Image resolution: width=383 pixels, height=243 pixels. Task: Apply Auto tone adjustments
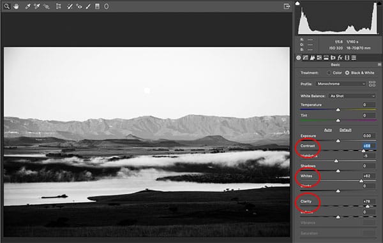pos(328,130)
